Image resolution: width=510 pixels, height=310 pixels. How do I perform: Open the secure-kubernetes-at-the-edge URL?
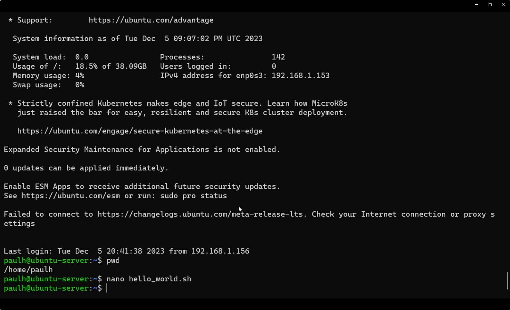140,131
